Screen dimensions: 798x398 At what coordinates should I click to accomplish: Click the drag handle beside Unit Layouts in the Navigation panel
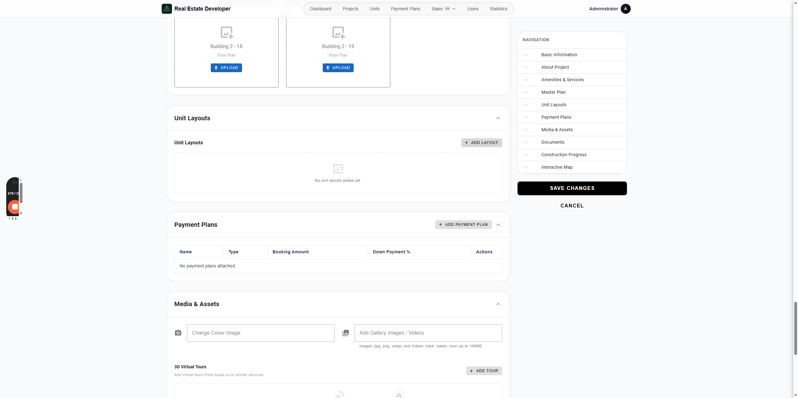526,105
